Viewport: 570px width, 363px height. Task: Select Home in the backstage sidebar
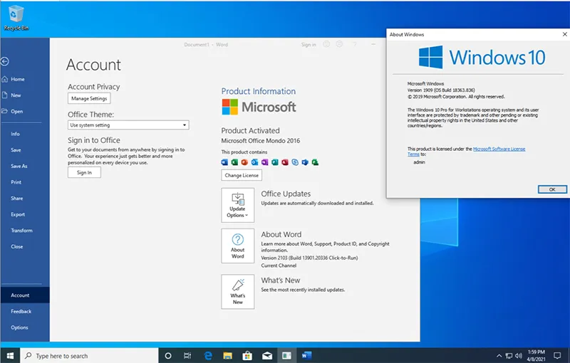(17, 79)
